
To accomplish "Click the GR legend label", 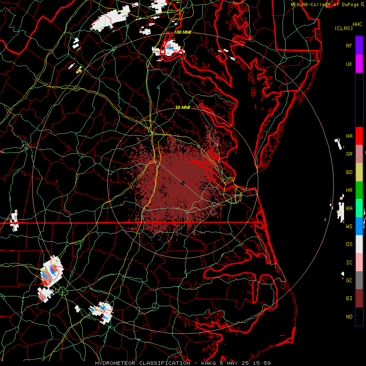I will click(x=349, y=154).
